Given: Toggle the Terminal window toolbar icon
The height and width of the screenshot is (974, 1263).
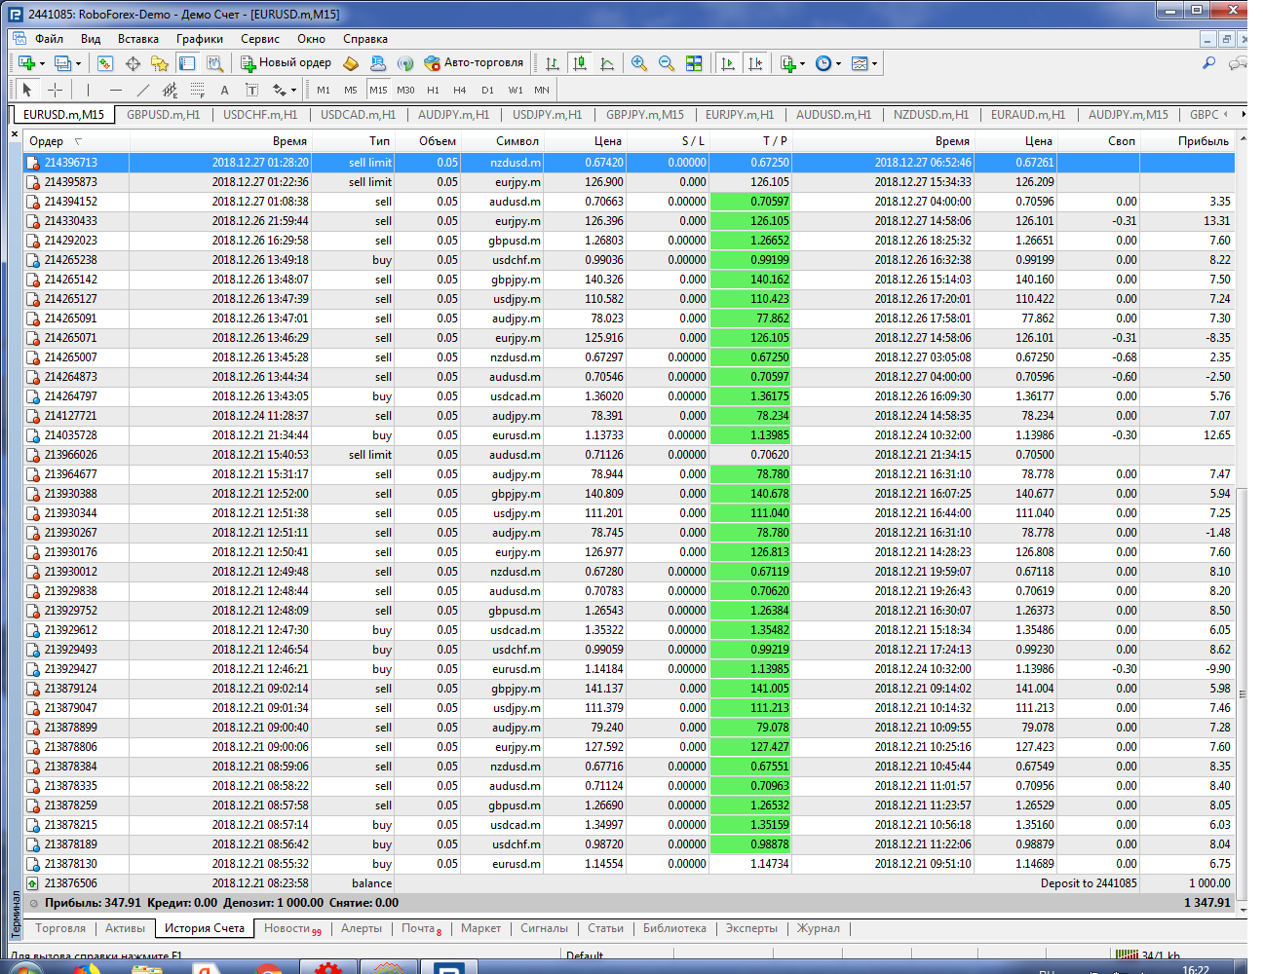Looking at the screenshot, I should (x=187, y=63).
